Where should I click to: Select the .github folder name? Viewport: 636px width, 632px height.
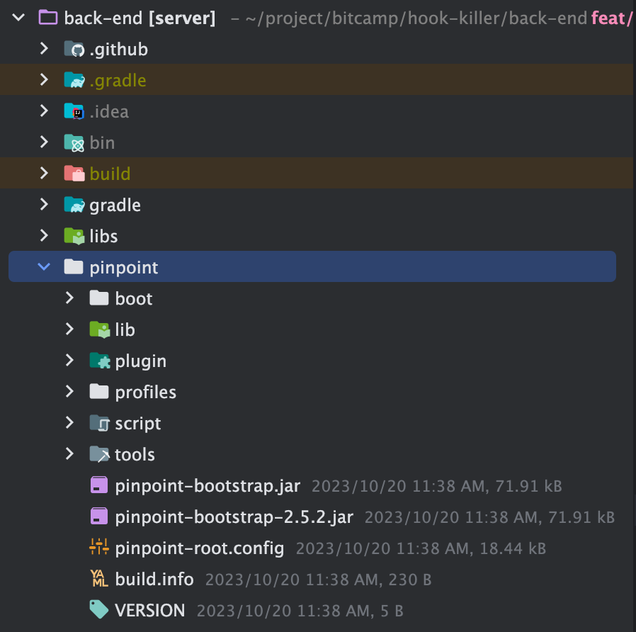click(x=119, y=50)
